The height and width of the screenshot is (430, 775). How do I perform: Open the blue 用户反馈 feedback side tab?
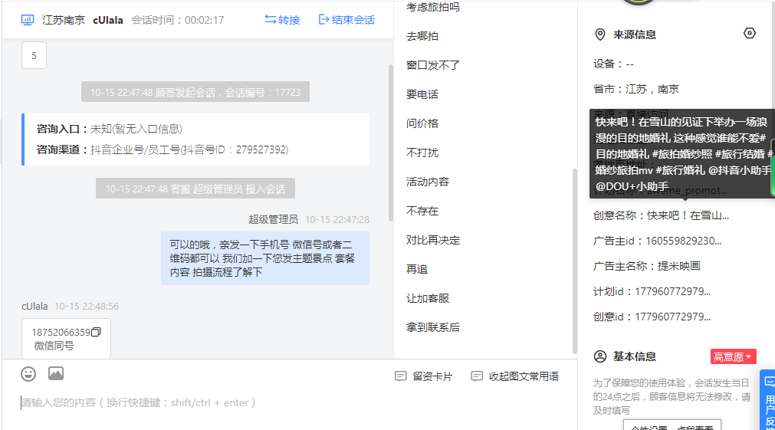tap(769, 399)
